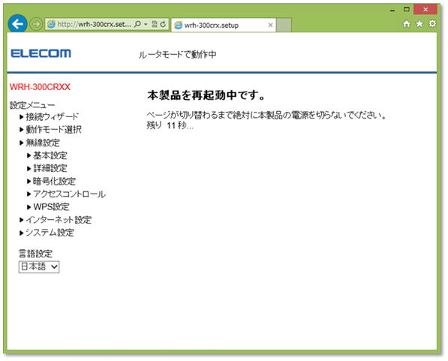Viewport: 448px width, 361px height.
Task: Click the browser forward arrow button
Action: [36, 24]
